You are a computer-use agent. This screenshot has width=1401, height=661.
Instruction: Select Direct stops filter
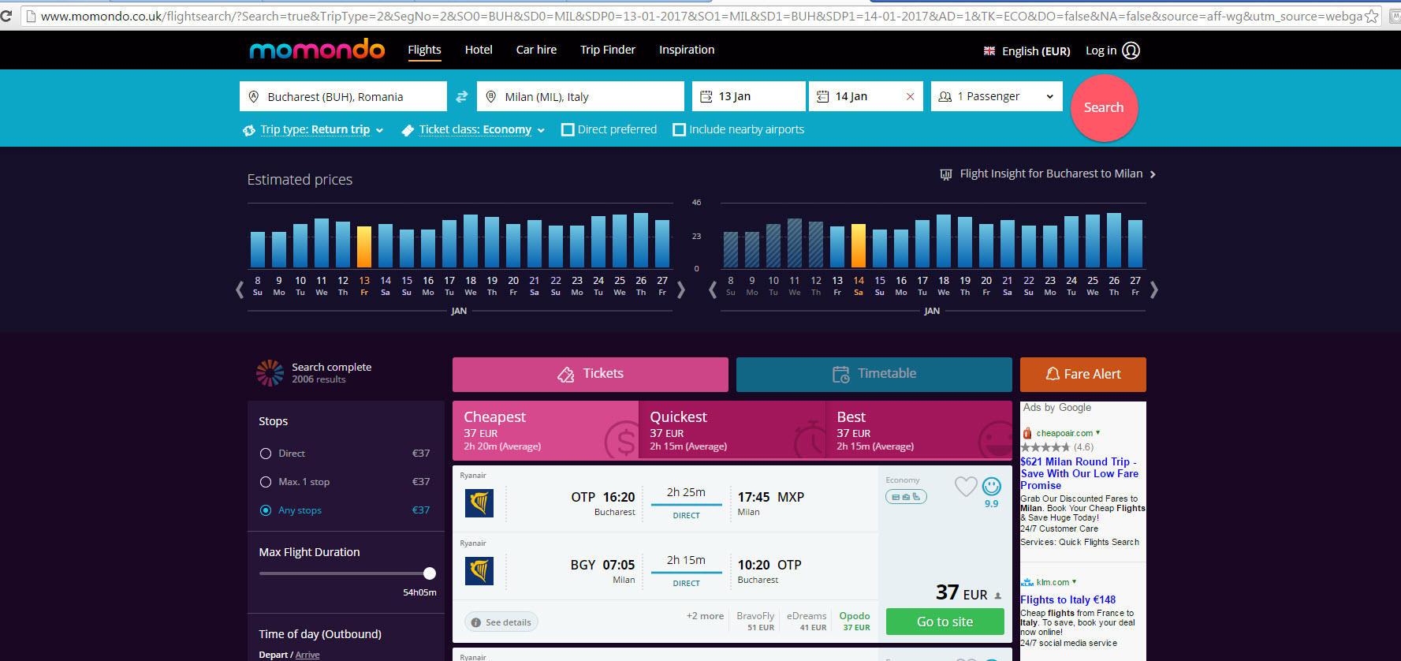tap(266, 454)
